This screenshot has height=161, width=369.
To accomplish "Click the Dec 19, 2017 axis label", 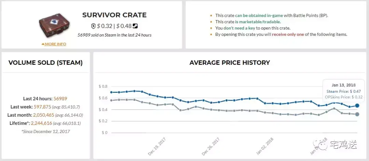I will [x=156, y=147].
